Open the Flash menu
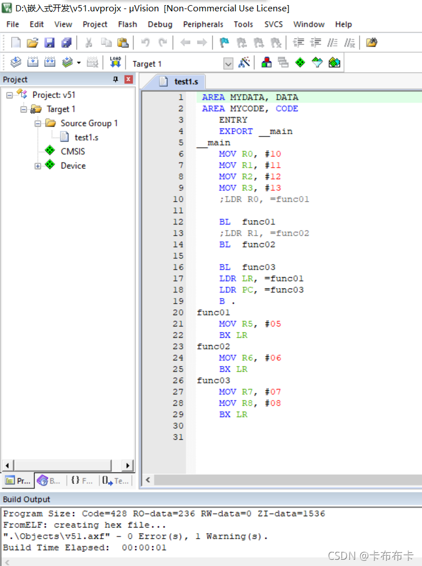Image resolution: width=422 pixels, height=566 pixels. coord(127,24)
